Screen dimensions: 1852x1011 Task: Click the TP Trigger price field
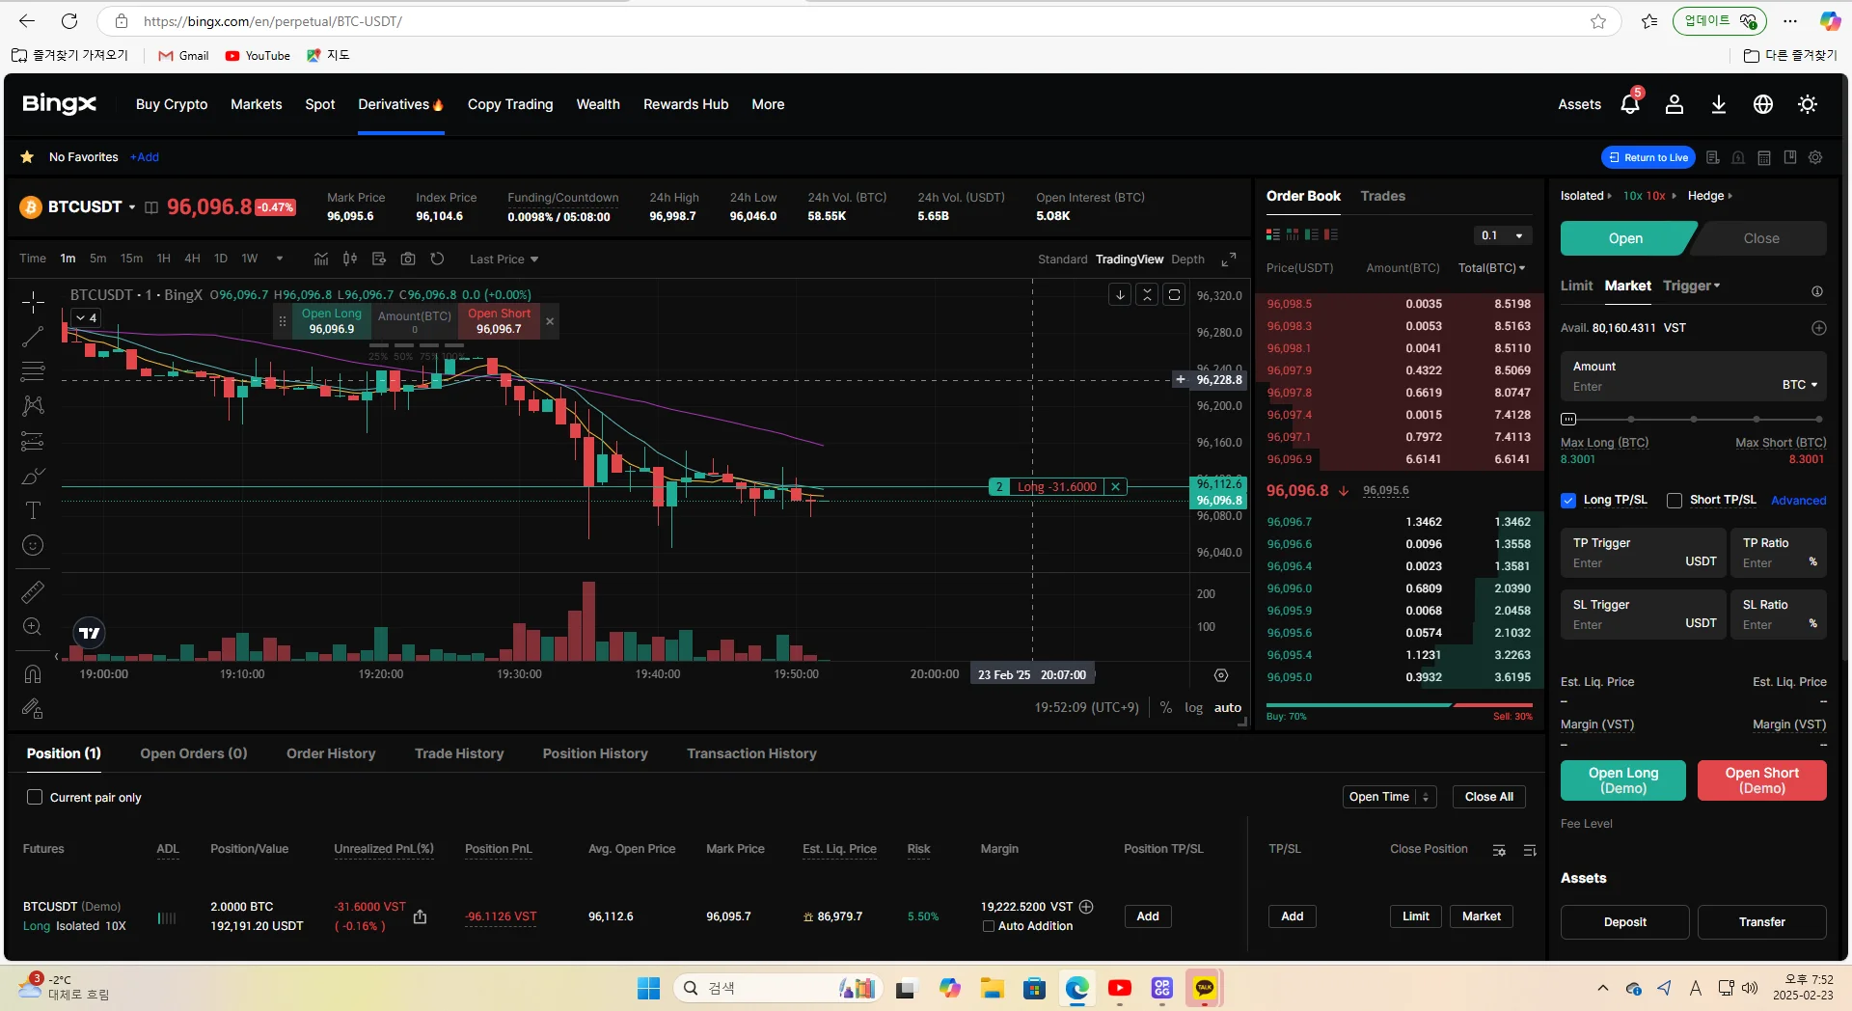pos(1643,553)
